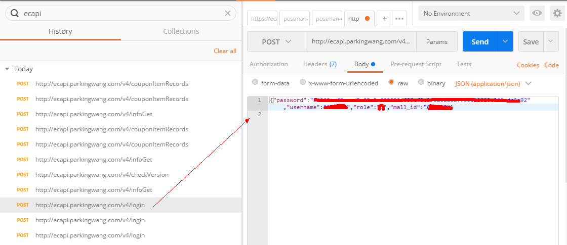Switch to the History tab

pyautogui.click(x=60, y=31)
